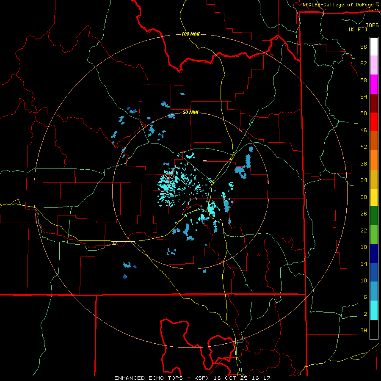Screen dimensions: 381x381
Task: Click the white swatch atop the tops legend
Action: coord(374,47)
